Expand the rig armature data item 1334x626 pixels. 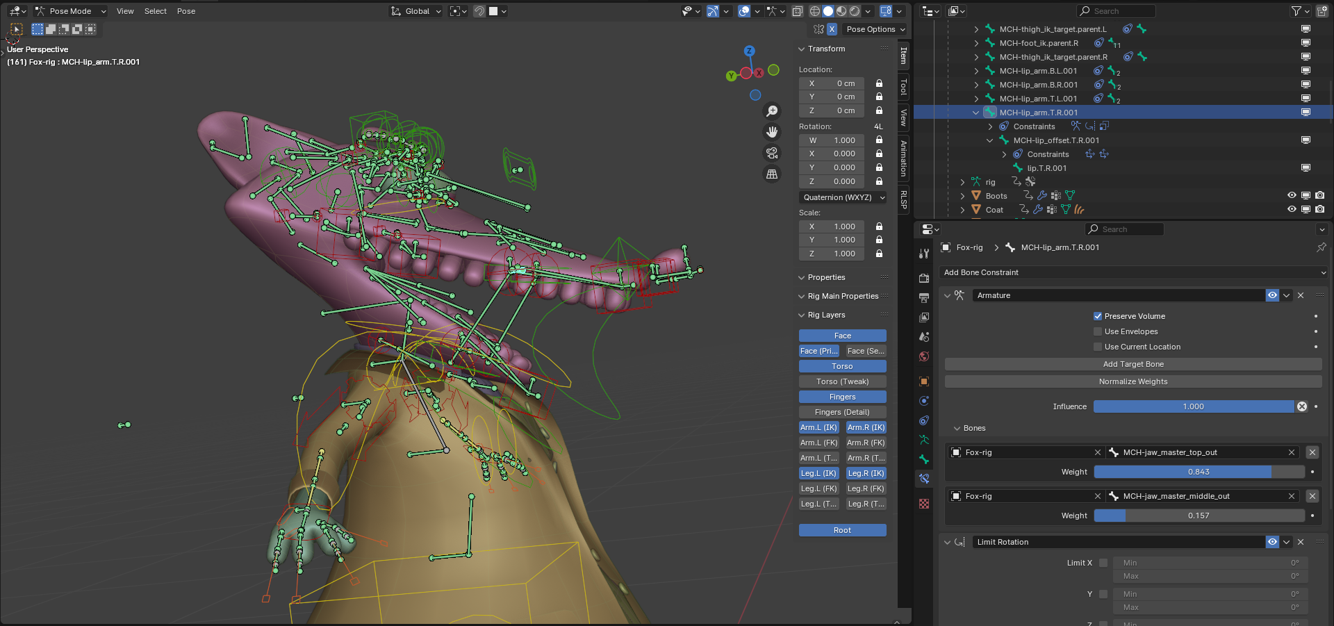pyautogui.click(x=962, y=182)
